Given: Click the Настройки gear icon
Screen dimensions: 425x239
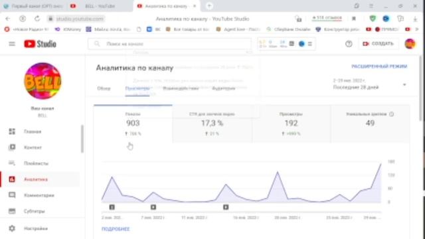Looking at the screenshot, I should click(12, 228).
